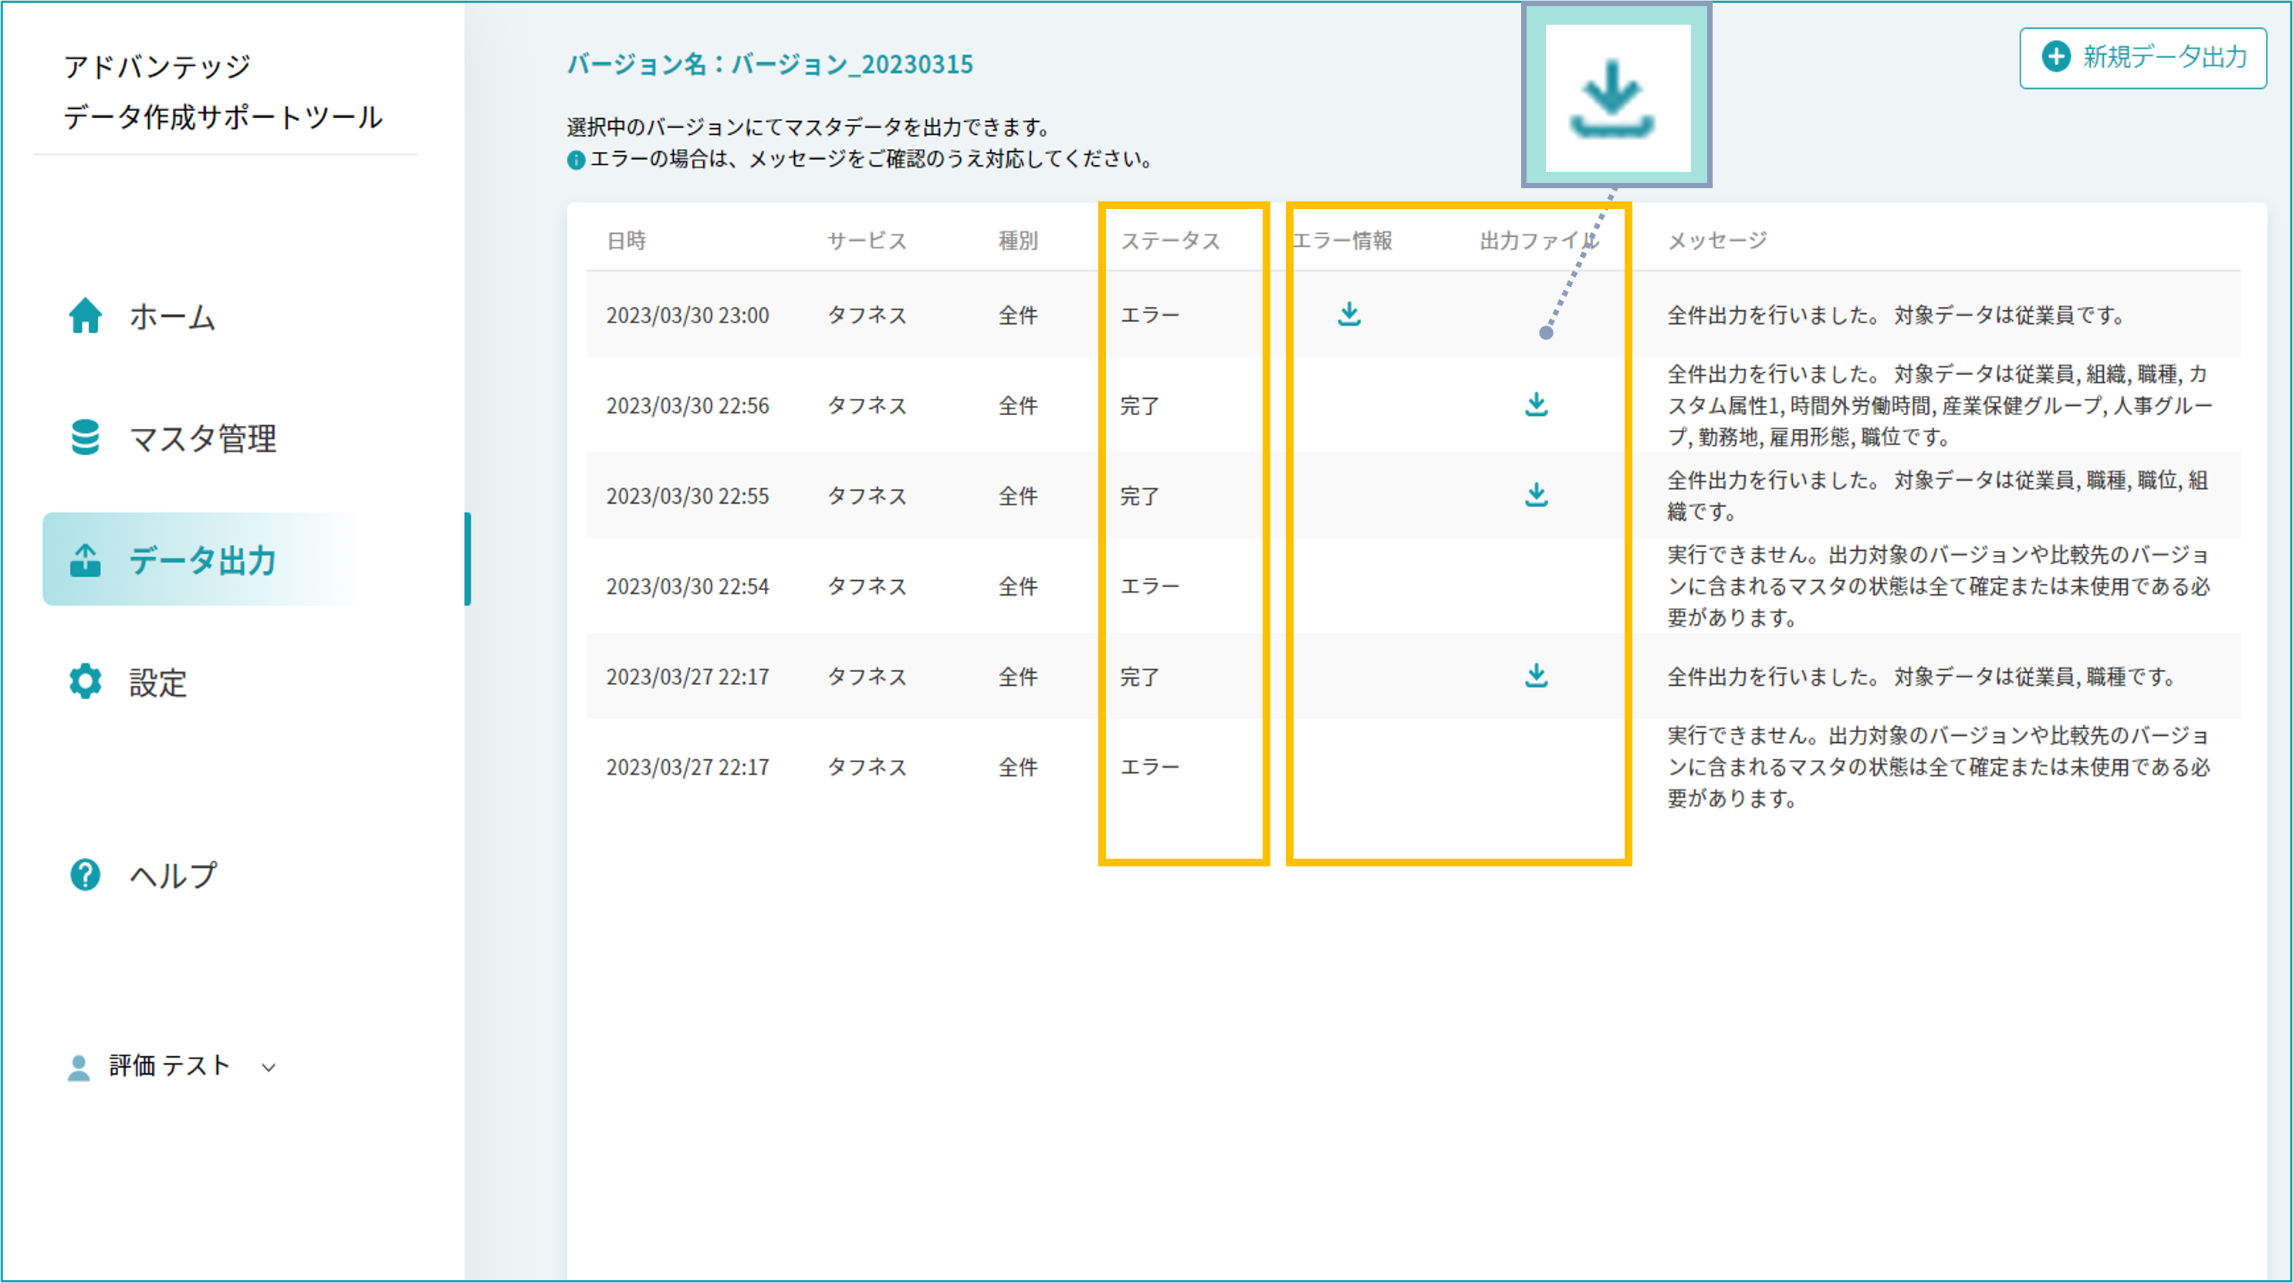Expand the 評価 テスト user menu chevron

[x=268, y=1068]
